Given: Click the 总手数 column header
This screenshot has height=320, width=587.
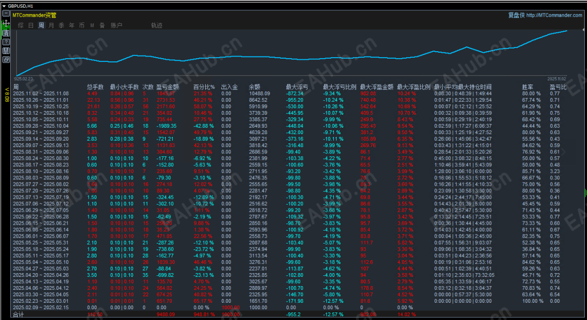Looking at the screenshot, I should click(x=95, y=87).
